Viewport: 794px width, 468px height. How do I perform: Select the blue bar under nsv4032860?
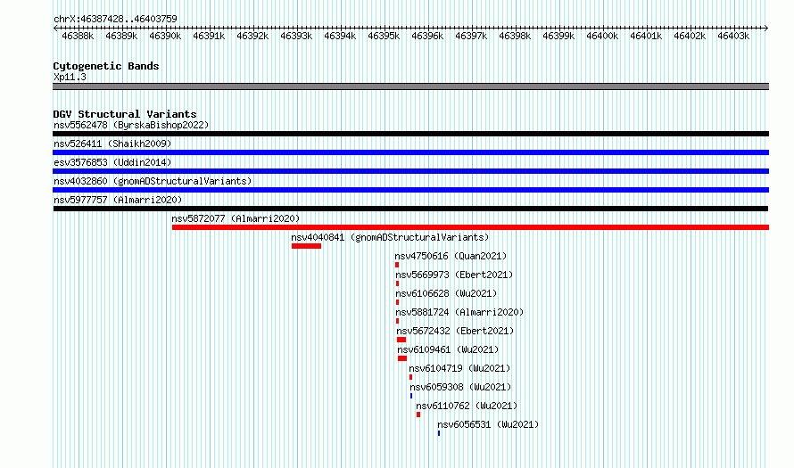410,190
